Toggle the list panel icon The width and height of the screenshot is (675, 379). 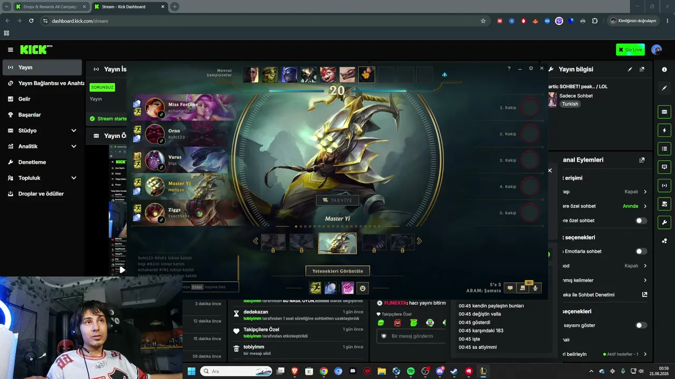(x=664, y=149)
